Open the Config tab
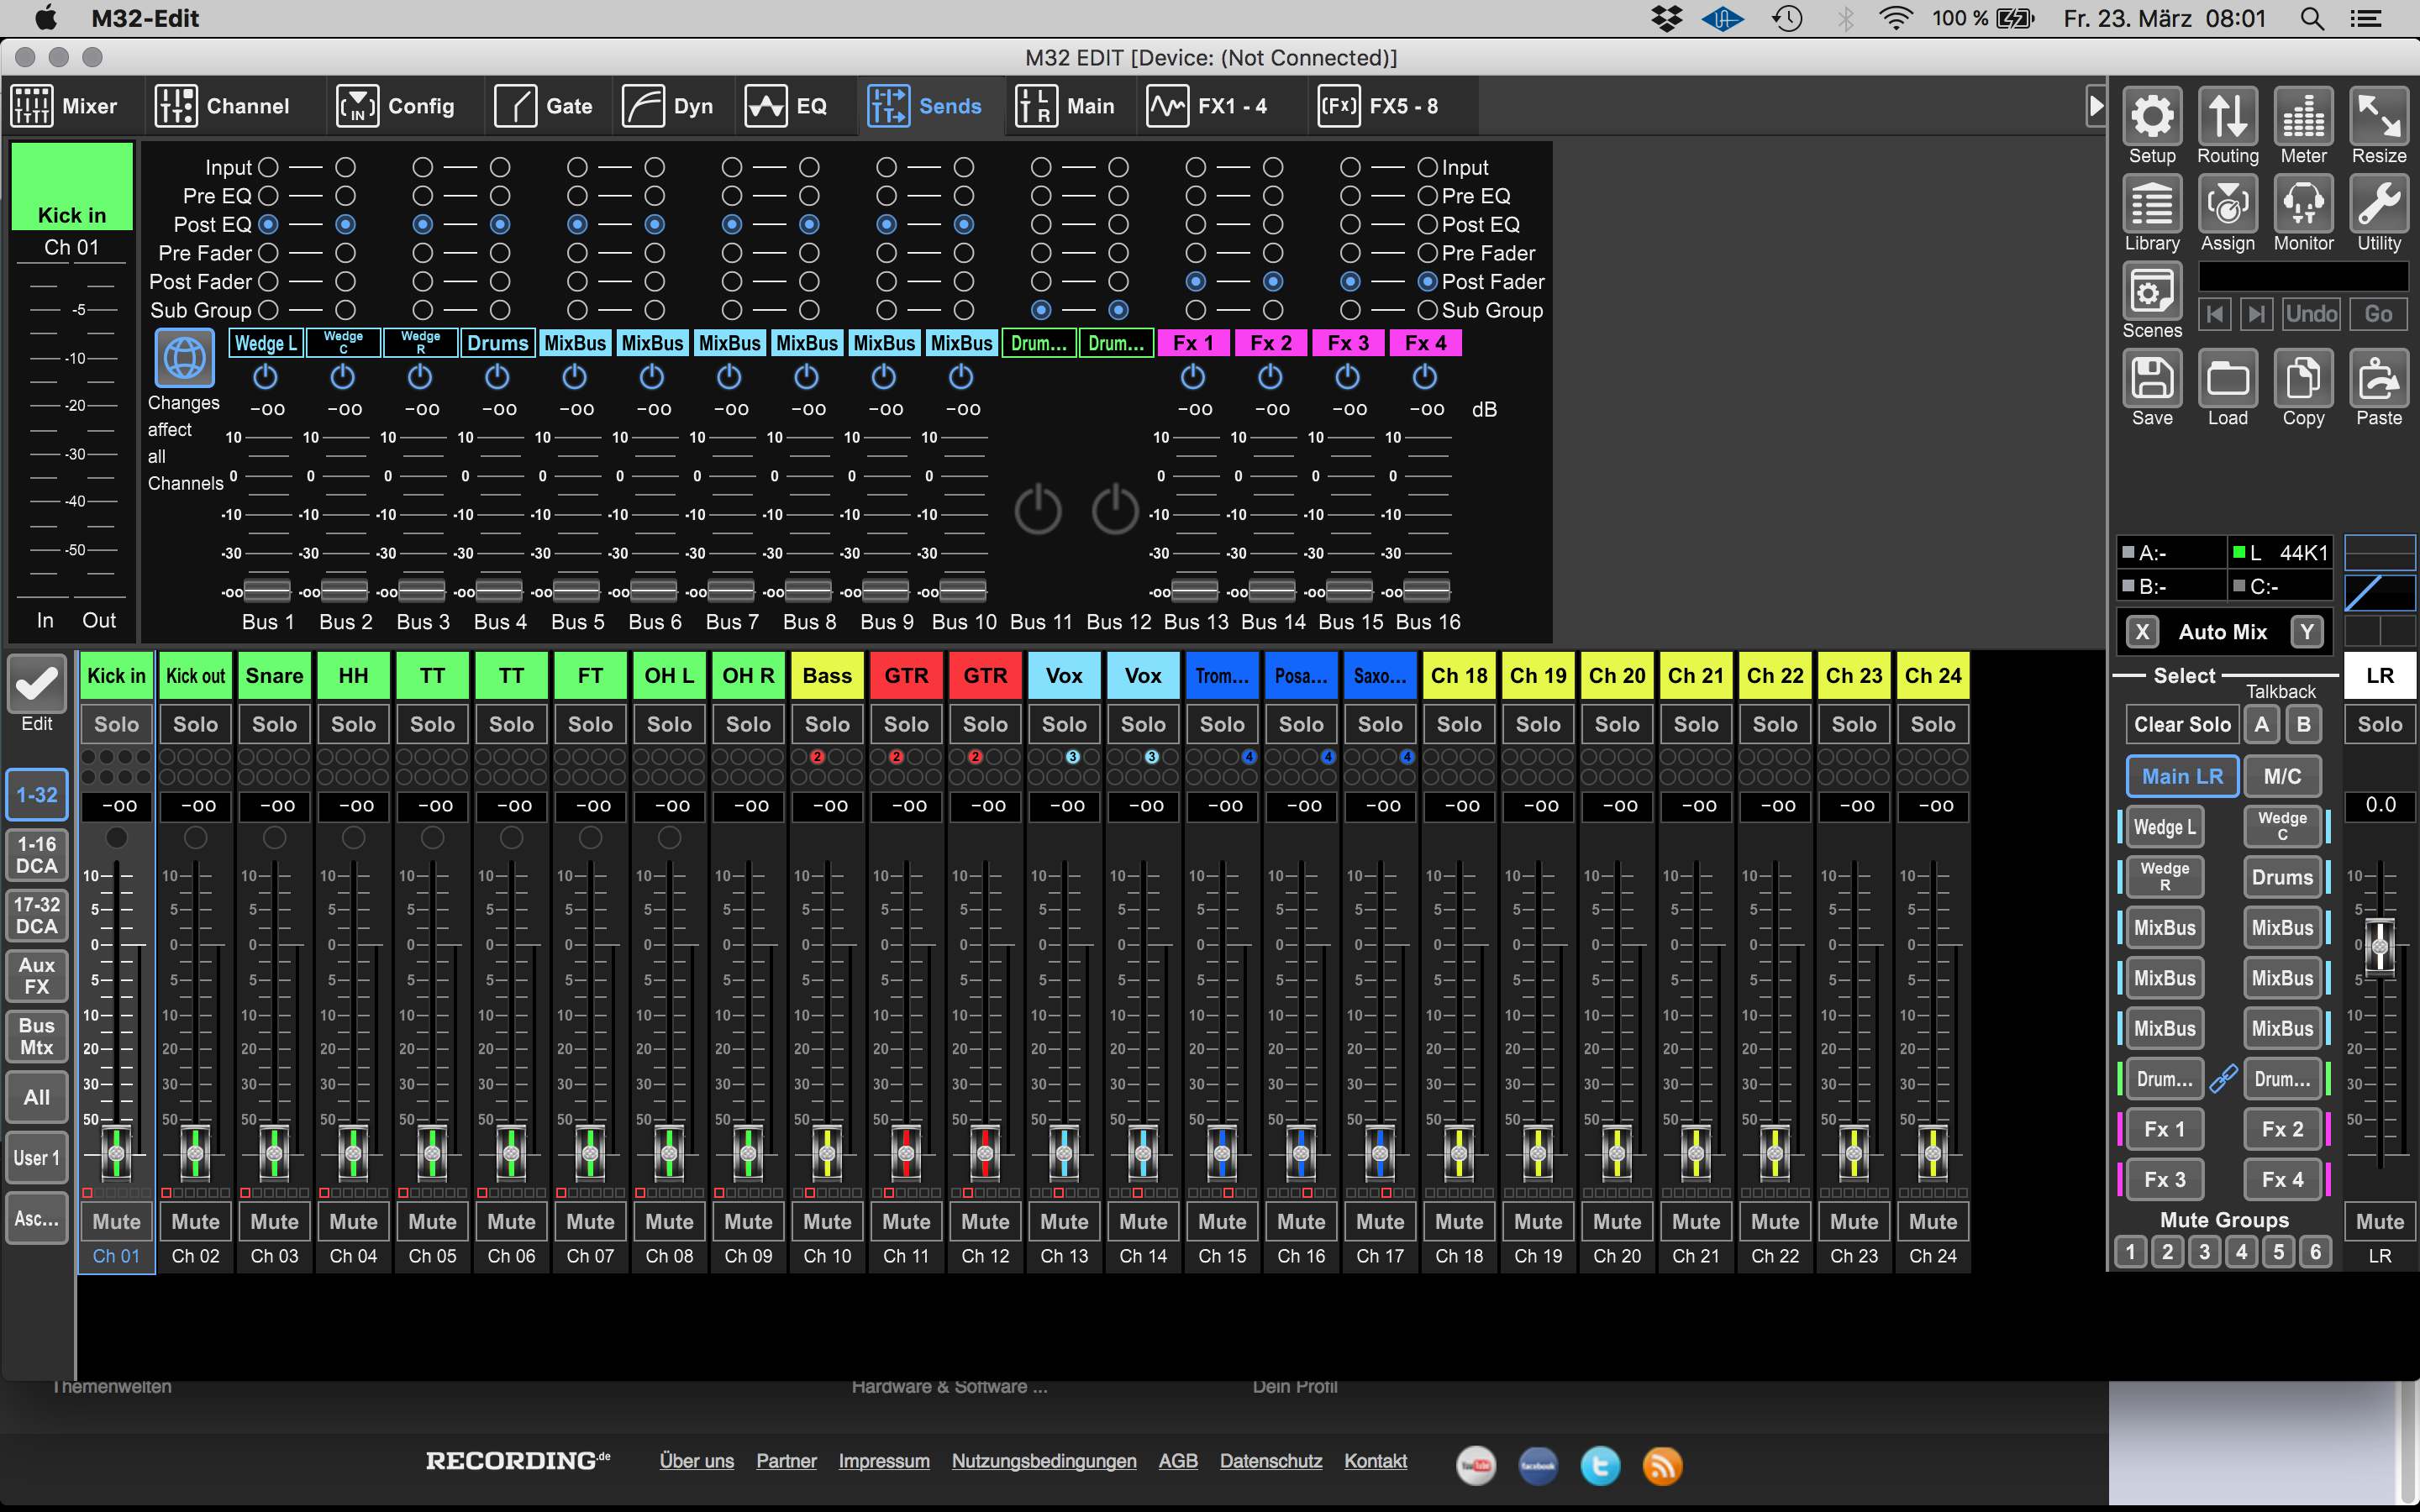The height and width of the screenshot is (1512, 2420). pos(396,106)
